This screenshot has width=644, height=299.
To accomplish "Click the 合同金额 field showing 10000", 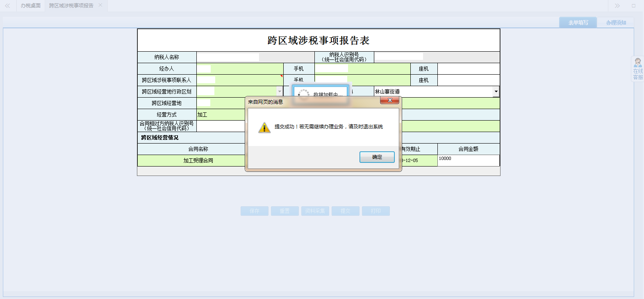I will [468, 160].
